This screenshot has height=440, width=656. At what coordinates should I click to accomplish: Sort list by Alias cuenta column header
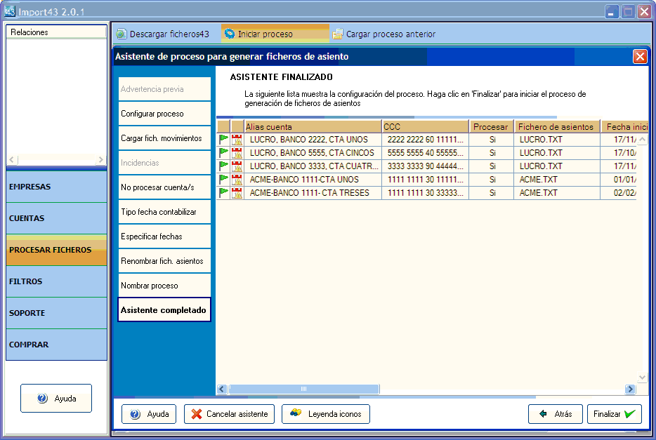(313, 126)
